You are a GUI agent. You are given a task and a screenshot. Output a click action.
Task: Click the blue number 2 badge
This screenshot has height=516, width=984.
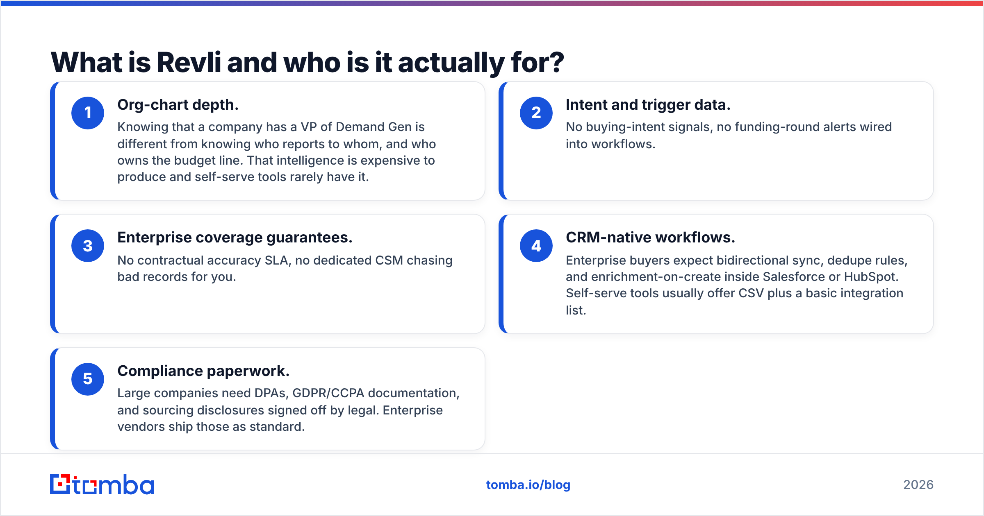(x=536, y=113)
